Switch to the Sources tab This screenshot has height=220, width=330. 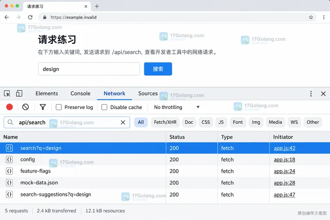pos(148,93)
